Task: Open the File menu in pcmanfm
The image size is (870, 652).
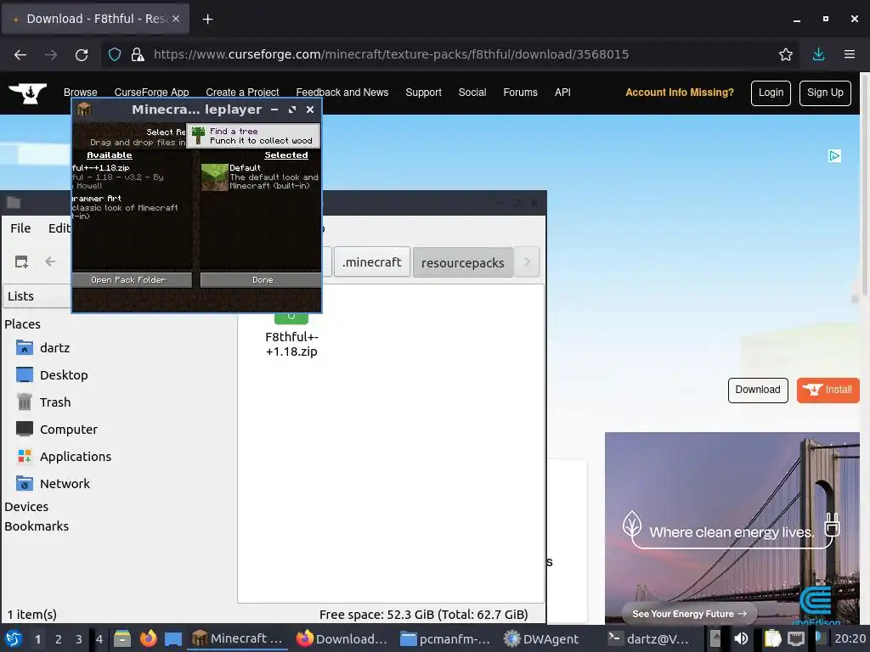Action: pyautogui.click(x=20, y=228)
